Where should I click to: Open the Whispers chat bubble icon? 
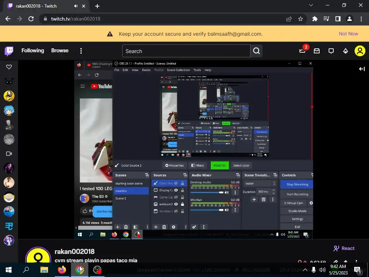tap(331, 51)
